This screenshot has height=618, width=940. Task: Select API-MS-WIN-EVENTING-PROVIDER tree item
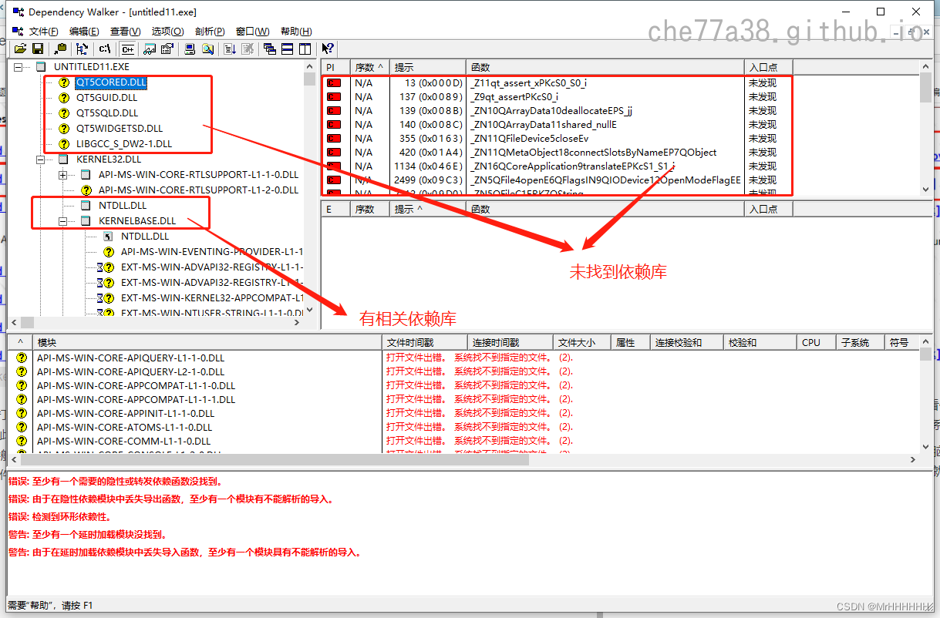pyautogui.click(x=211, y=252)
